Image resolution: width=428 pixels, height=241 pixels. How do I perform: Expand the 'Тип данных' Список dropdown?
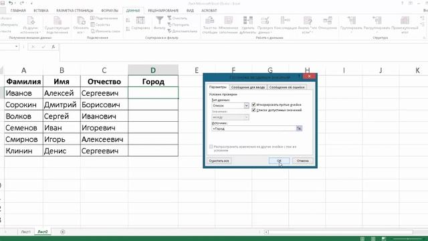click(x=246, y=106)
